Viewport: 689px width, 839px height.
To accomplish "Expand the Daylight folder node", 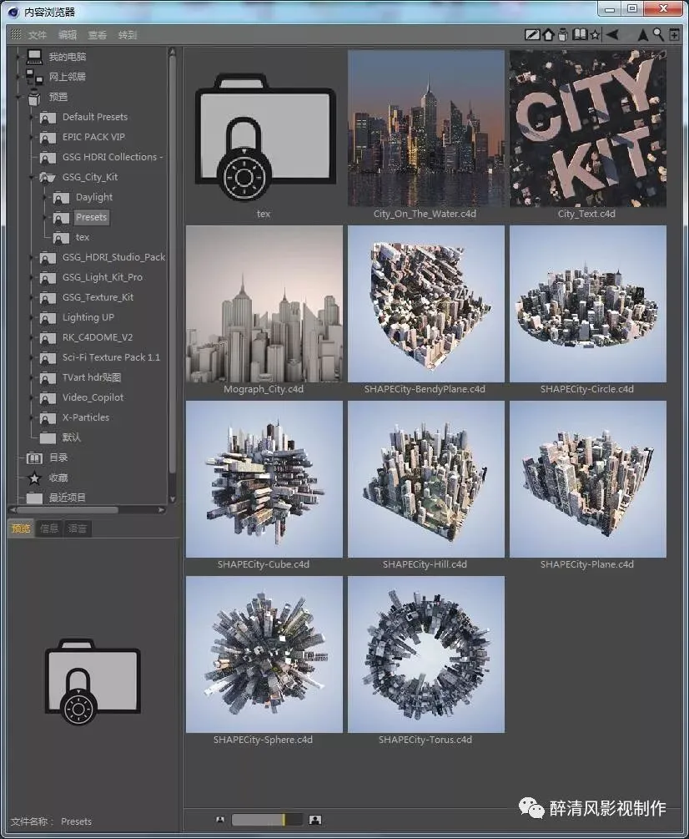I will click(45, 197).
